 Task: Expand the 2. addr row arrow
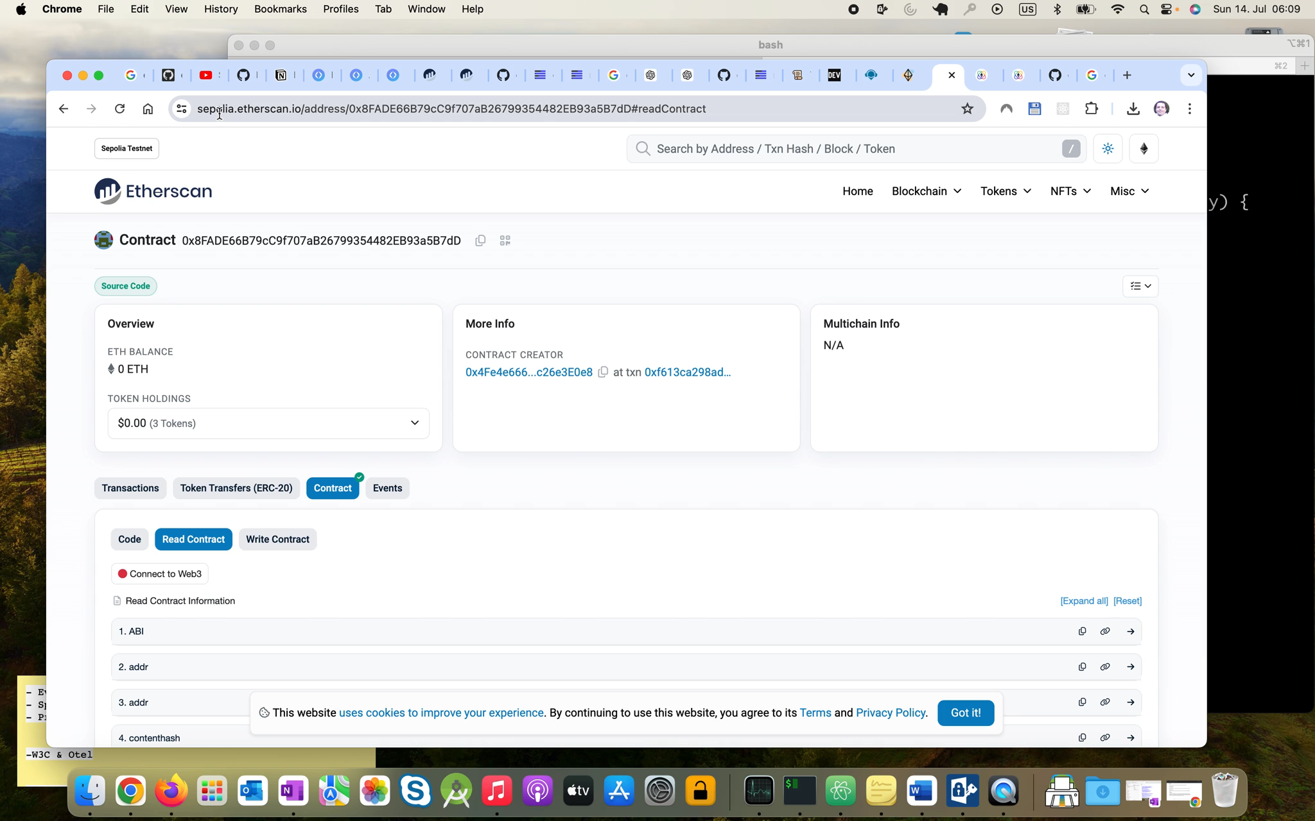click(1131, 667)
